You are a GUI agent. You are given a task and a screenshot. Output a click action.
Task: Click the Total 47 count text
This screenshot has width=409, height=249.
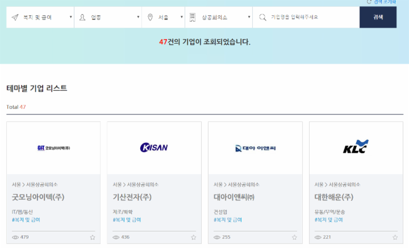pyautogui.click(x=16, y=107)
